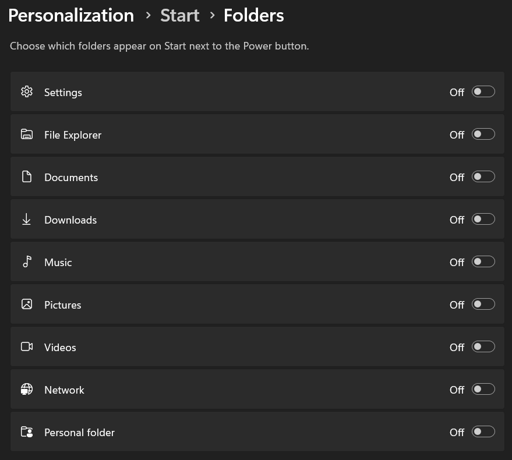Enable the Downloads folder toggle
The image size is (512, 460).
point(483,220)
